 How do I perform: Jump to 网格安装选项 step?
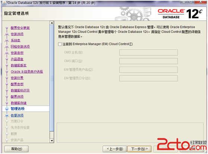[x=20, y=47]
